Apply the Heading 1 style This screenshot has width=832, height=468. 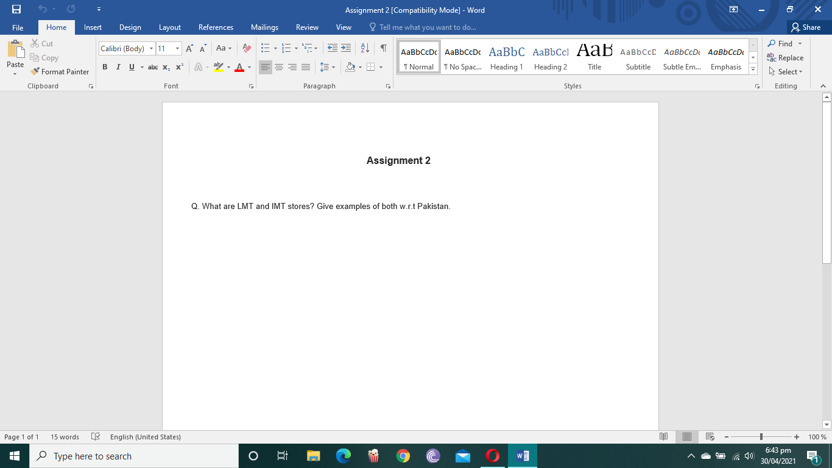coord(506,57)
